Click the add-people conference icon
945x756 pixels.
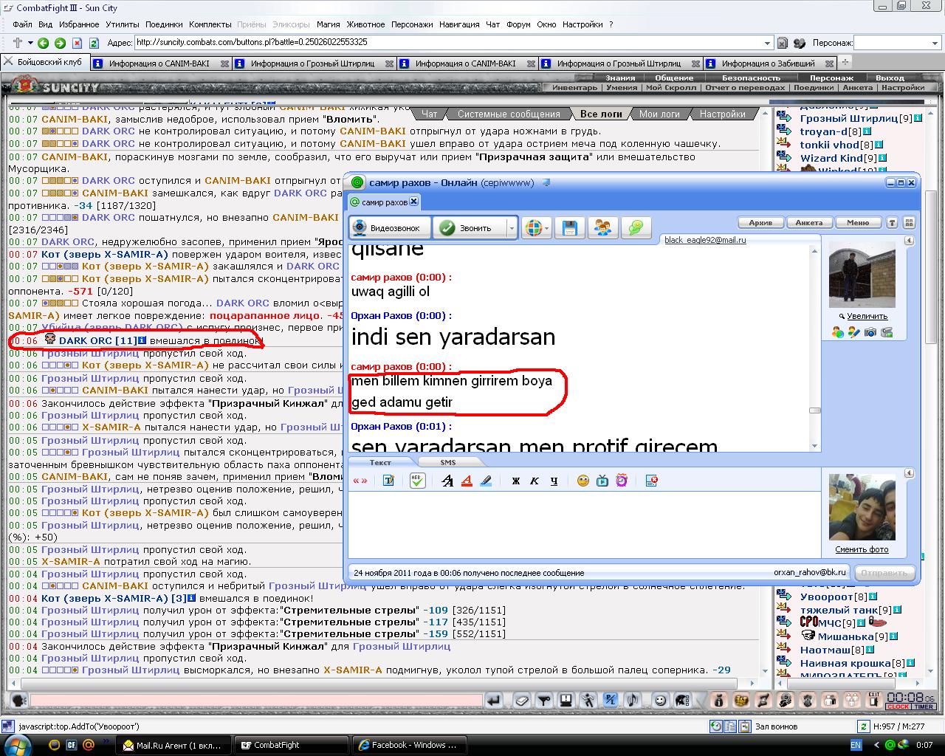[x=602, y=228]
